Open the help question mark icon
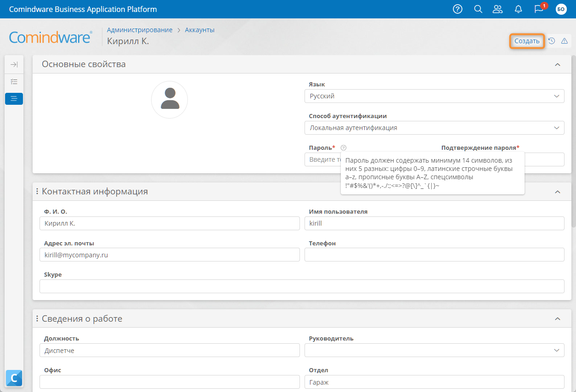This screenshot has height=392, width=576. (457, 9)
